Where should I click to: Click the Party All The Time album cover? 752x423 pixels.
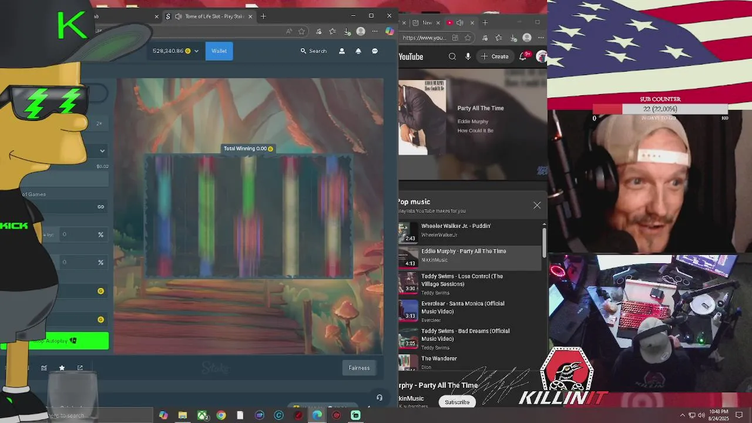click(x=422, y=117)
